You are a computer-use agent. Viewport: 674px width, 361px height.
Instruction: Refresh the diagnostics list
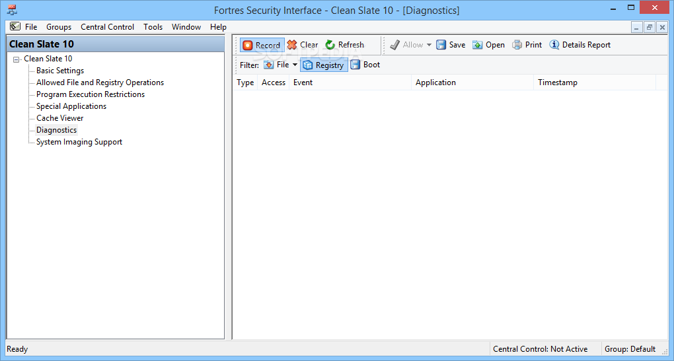click(x=345, y=45)
